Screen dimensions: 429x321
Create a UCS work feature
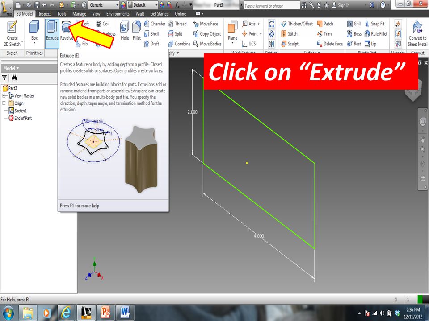pyautogui.click(x=249, y=44)
